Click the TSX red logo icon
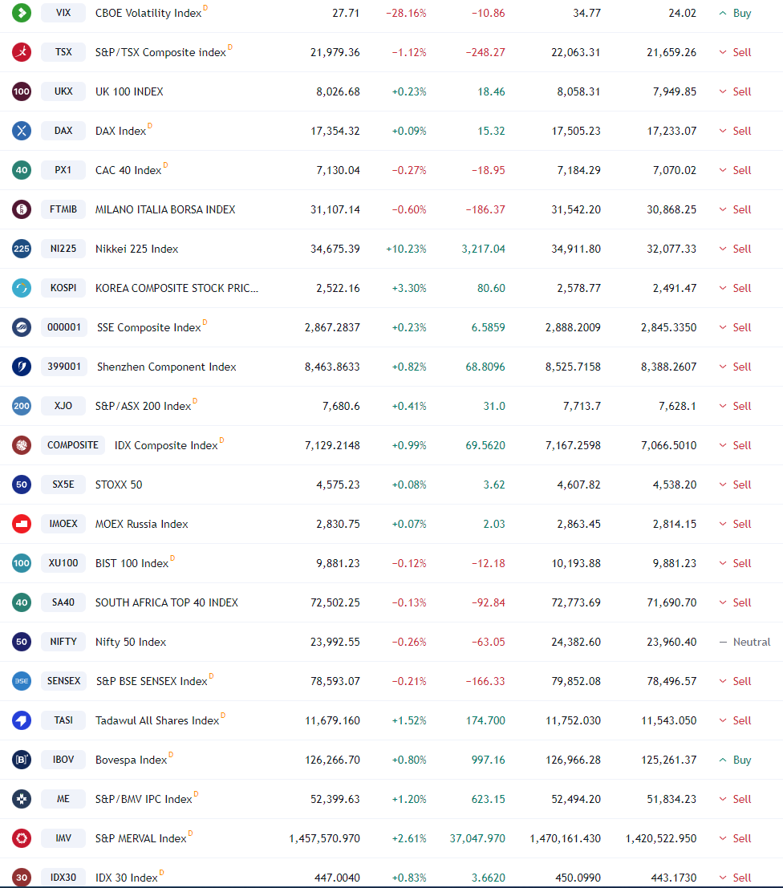The image size is (783, 888). (22, 52)
